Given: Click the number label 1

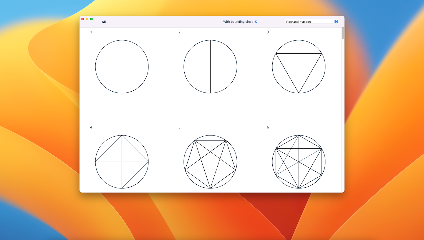Looking at the screenshot, I should pos(91,32).
